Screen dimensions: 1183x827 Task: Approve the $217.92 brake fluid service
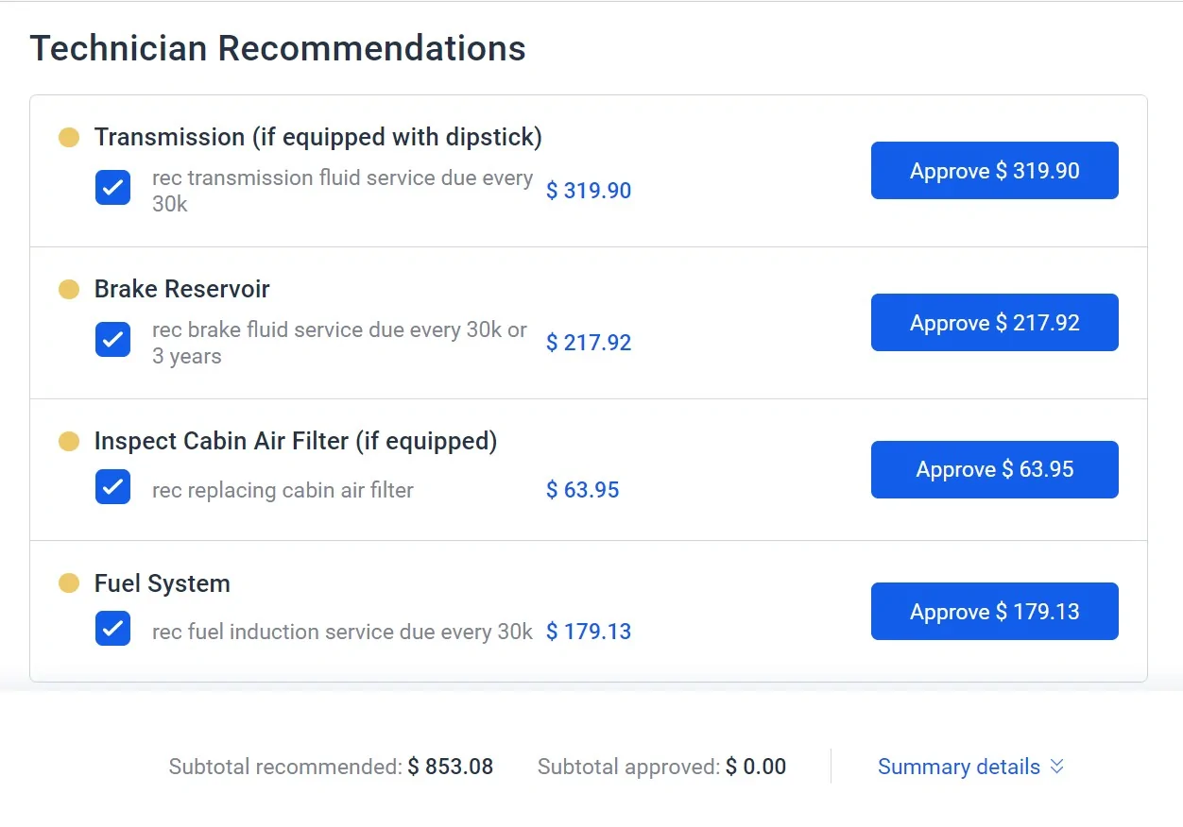click(994, 323)
